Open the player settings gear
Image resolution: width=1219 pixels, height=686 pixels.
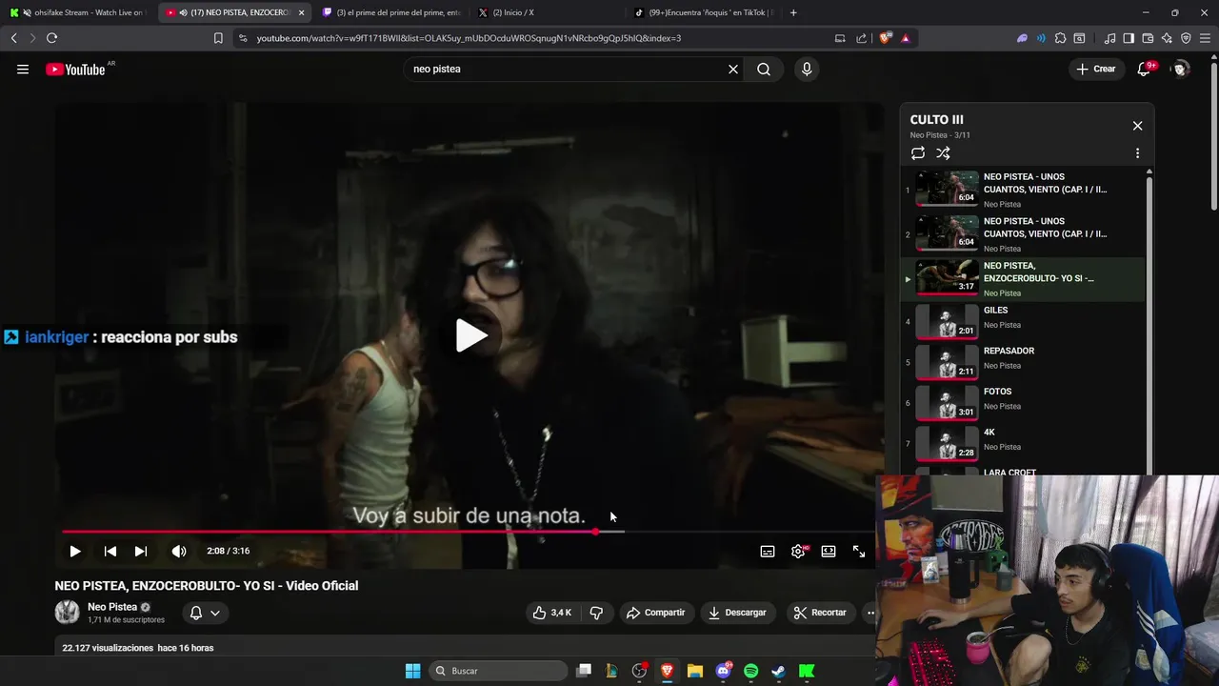(x=798, y=551)
